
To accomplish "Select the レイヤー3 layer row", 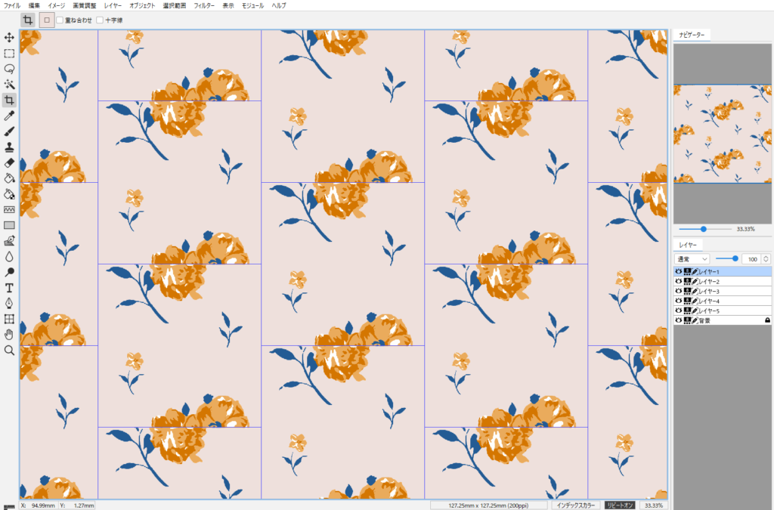I will (x=723, y=292).
